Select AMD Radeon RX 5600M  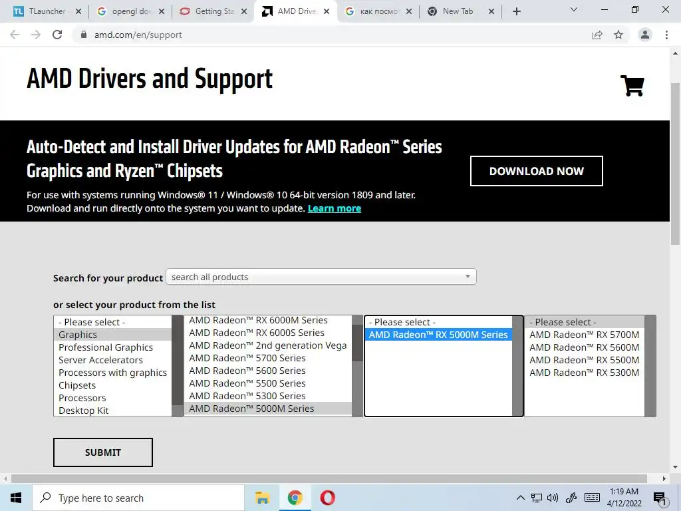585,347
